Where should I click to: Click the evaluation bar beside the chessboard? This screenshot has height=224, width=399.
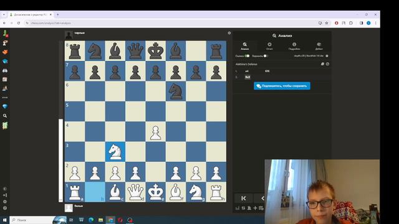pos(60,121)
